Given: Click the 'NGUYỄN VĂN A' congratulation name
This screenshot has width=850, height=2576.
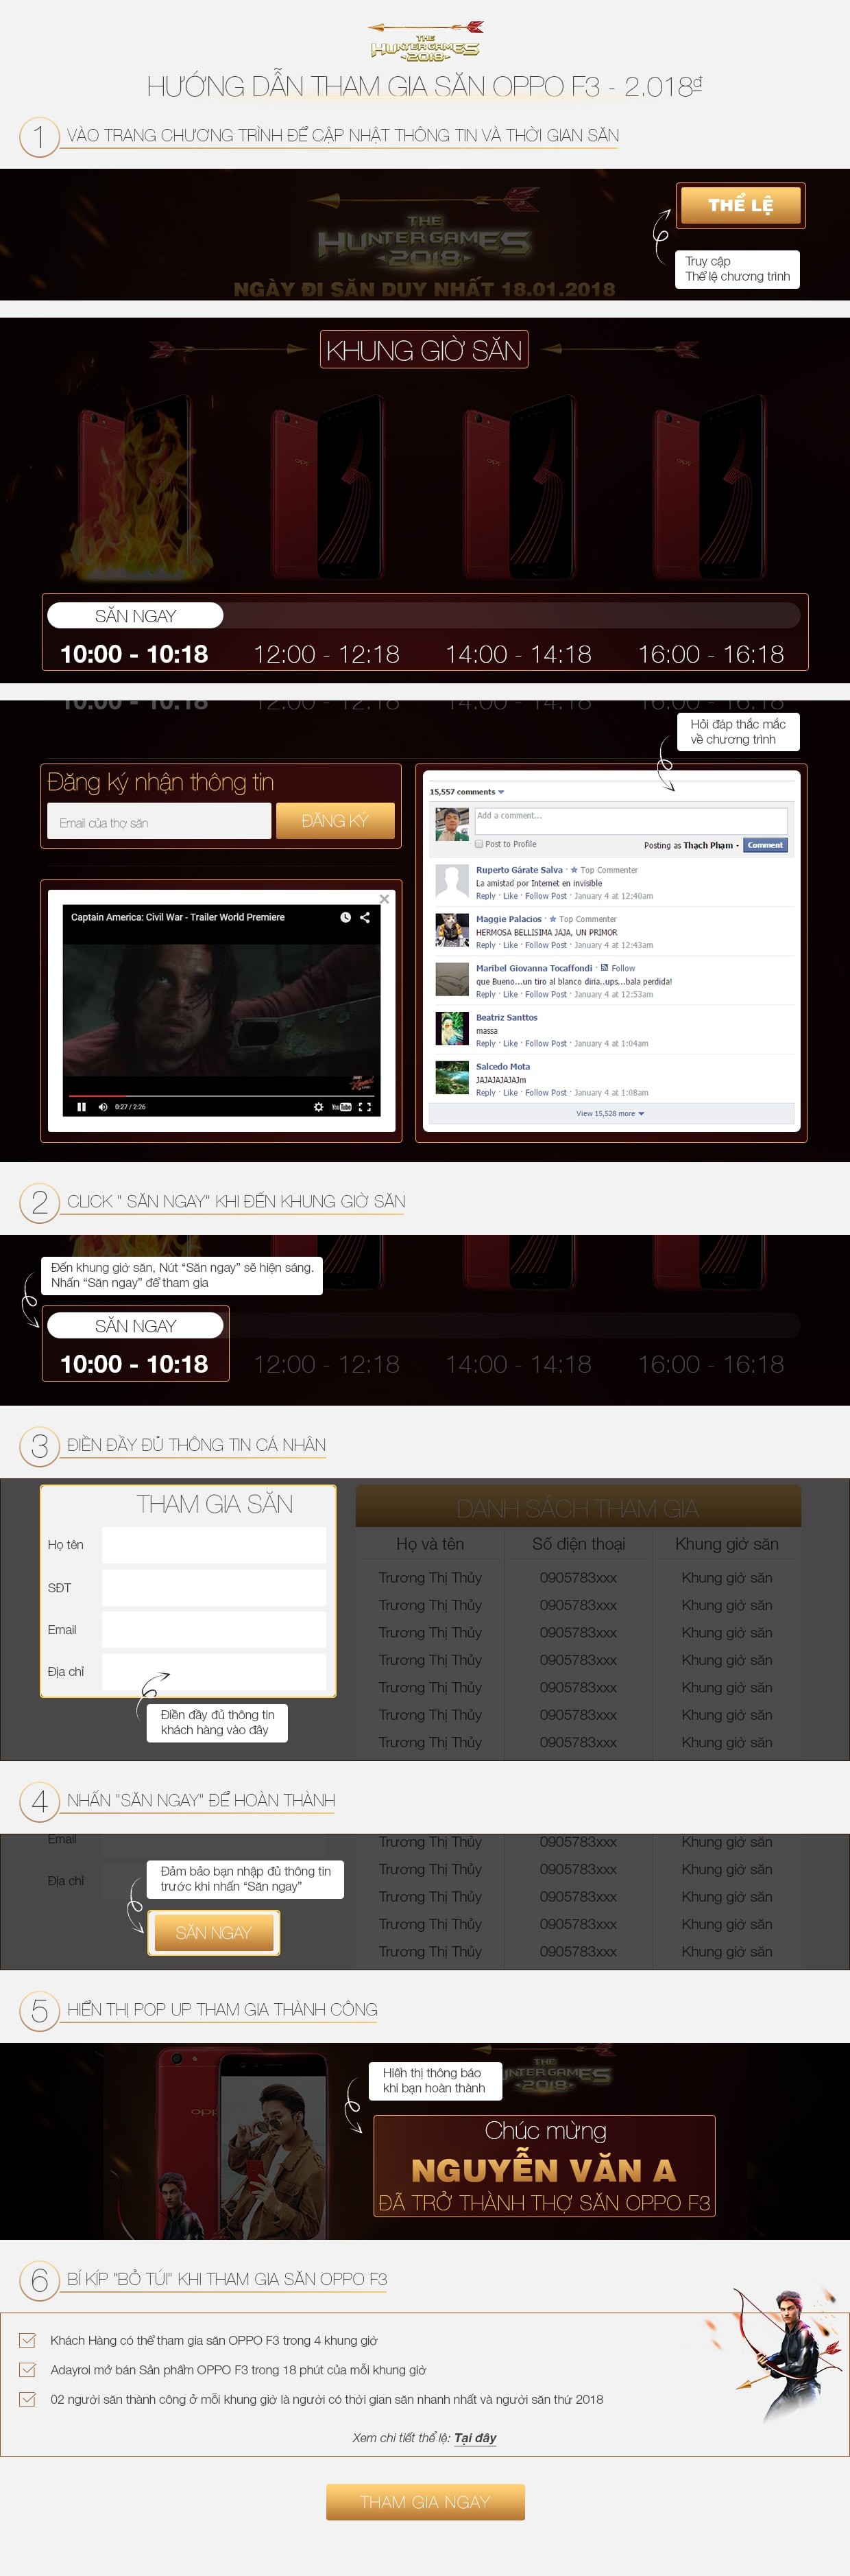Looking at the screenshot, I should (x=544, y=2169).
